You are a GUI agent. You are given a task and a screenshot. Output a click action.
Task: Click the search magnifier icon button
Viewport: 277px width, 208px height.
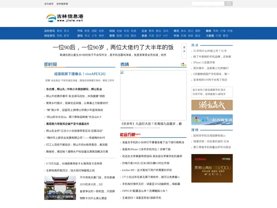[229, 3]
